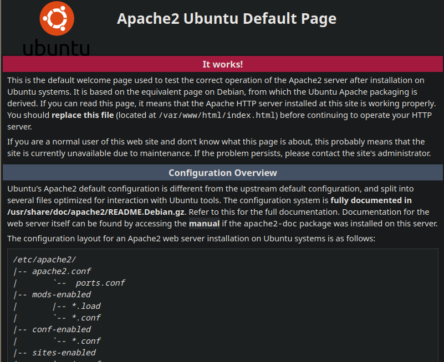Click "*.conf" under mods-enabled
444x362 pixels.
(86, 318)
